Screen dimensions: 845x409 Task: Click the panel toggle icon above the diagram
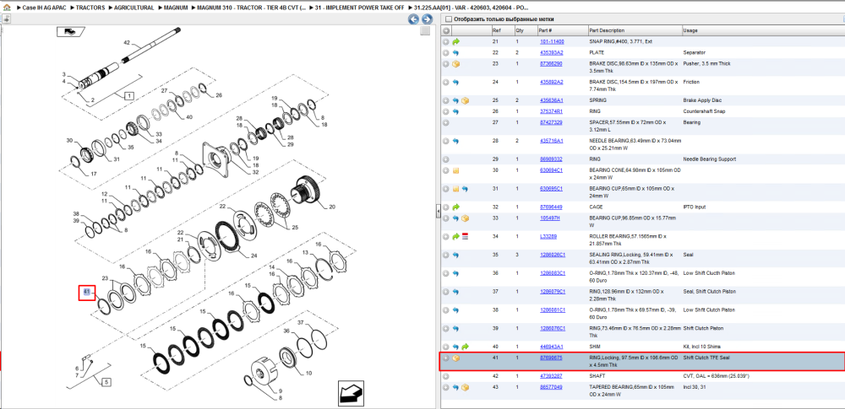pyautogui.click(x=6, y=19)
